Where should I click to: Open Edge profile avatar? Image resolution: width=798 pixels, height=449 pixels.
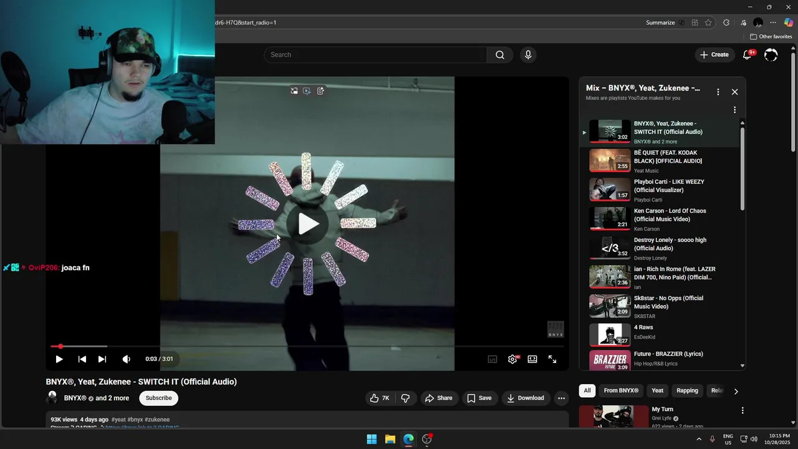(758, 22)
